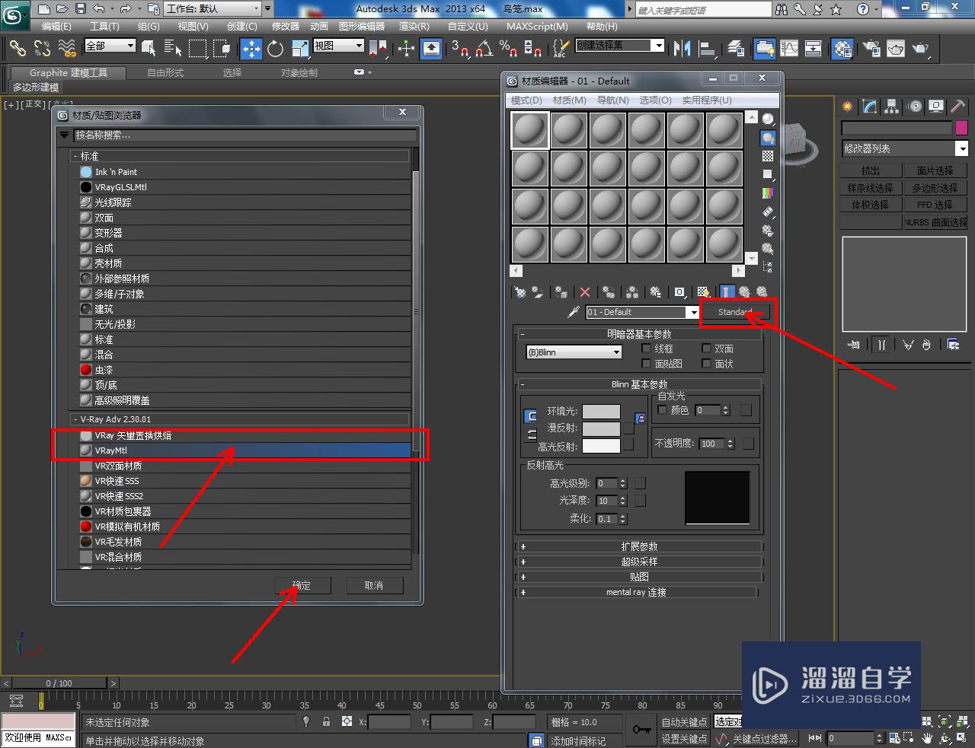This screenshot has height=748, width=975.
Task: Open the 全部 selection filter dropdown
Action: pos(110,46)
